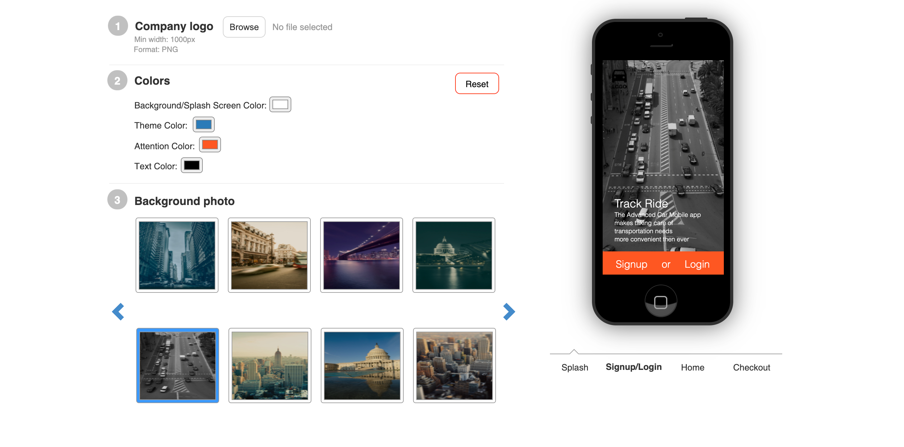The image size is (904, 447).
Task: Switch to the Checkout preview tab
Action: point(751,367)
